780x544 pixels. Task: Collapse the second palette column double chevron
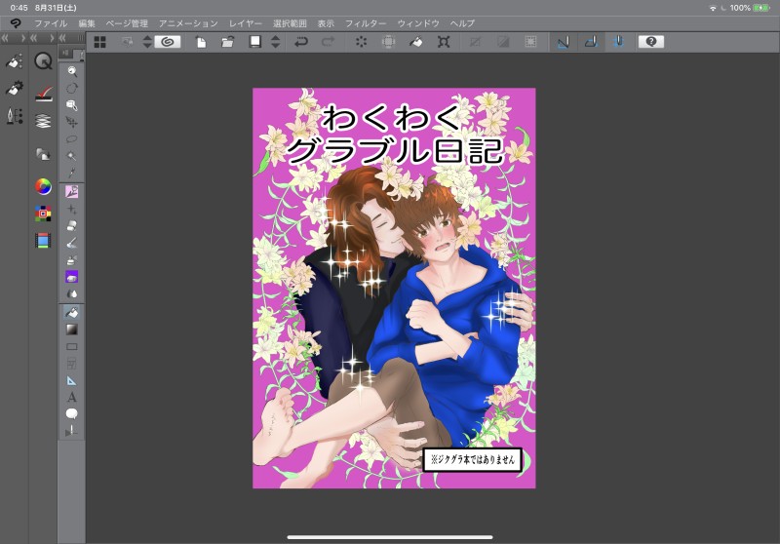click(33, 38)
